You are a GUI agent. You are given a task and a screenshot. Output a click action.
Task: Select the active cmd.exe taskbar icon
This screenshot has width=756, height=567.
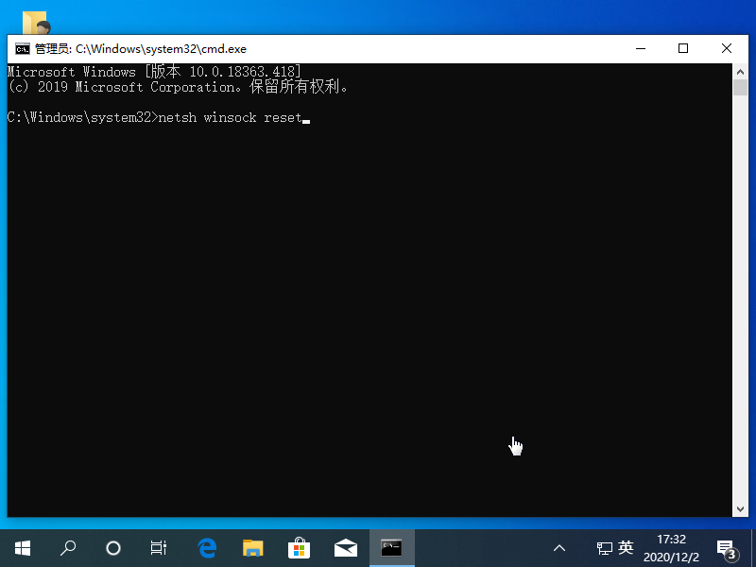[392, 548]
